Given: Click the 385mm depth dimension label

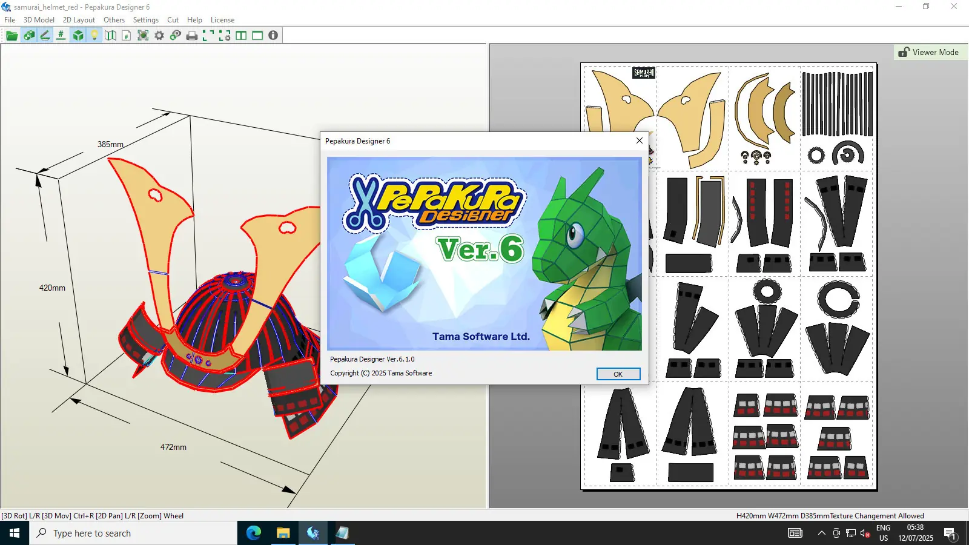Looking at the screenshot, I should click(110, 145).
